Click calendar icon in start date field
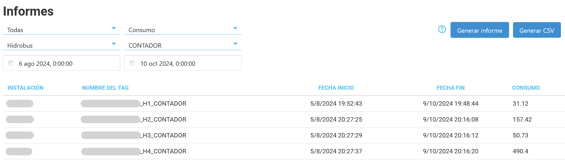 [11, 63]
